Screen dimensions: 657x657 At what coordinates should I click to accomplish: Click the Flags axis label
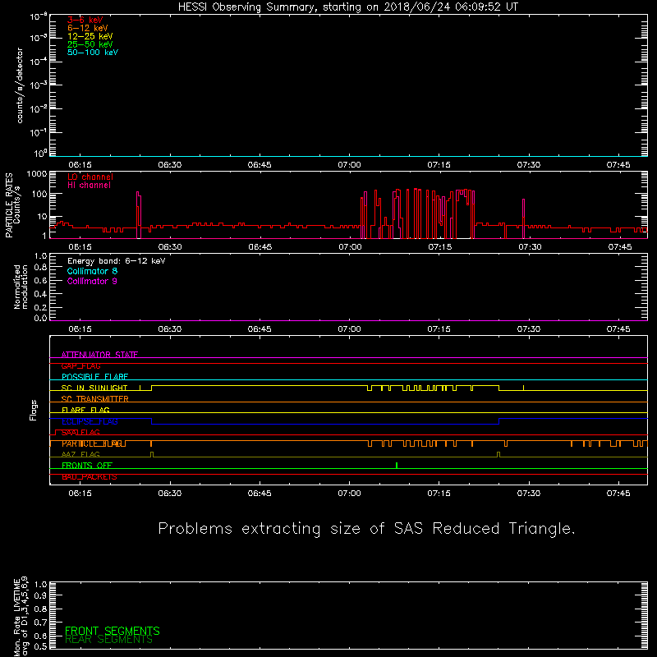[33, 411]
